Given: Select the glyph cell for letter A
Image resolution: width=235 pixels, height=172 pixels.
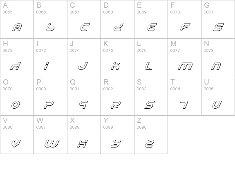Looking at the screenshot, I should (17, 19).
